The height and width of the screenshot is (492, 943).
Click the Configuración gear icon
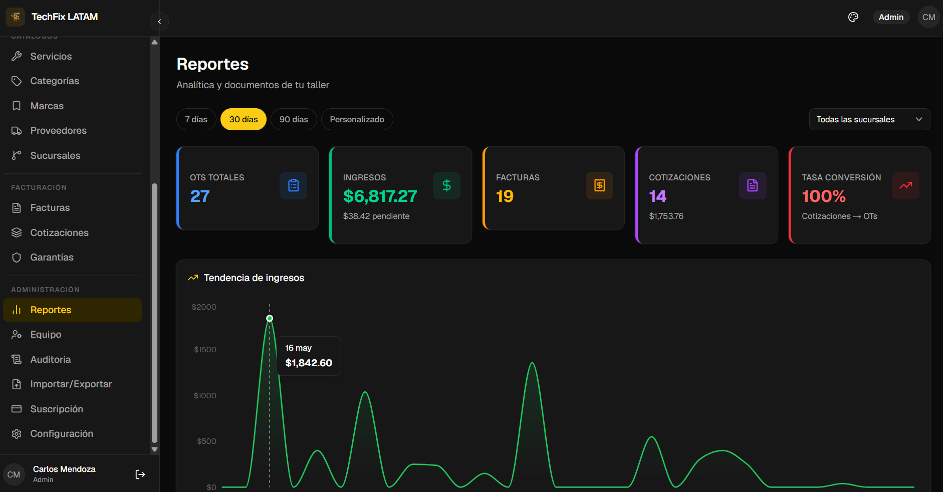tap(17, 434)
